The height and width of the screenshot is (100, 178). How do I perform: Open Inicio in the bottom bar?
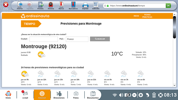pyautogui.click(x=8, y=95)
